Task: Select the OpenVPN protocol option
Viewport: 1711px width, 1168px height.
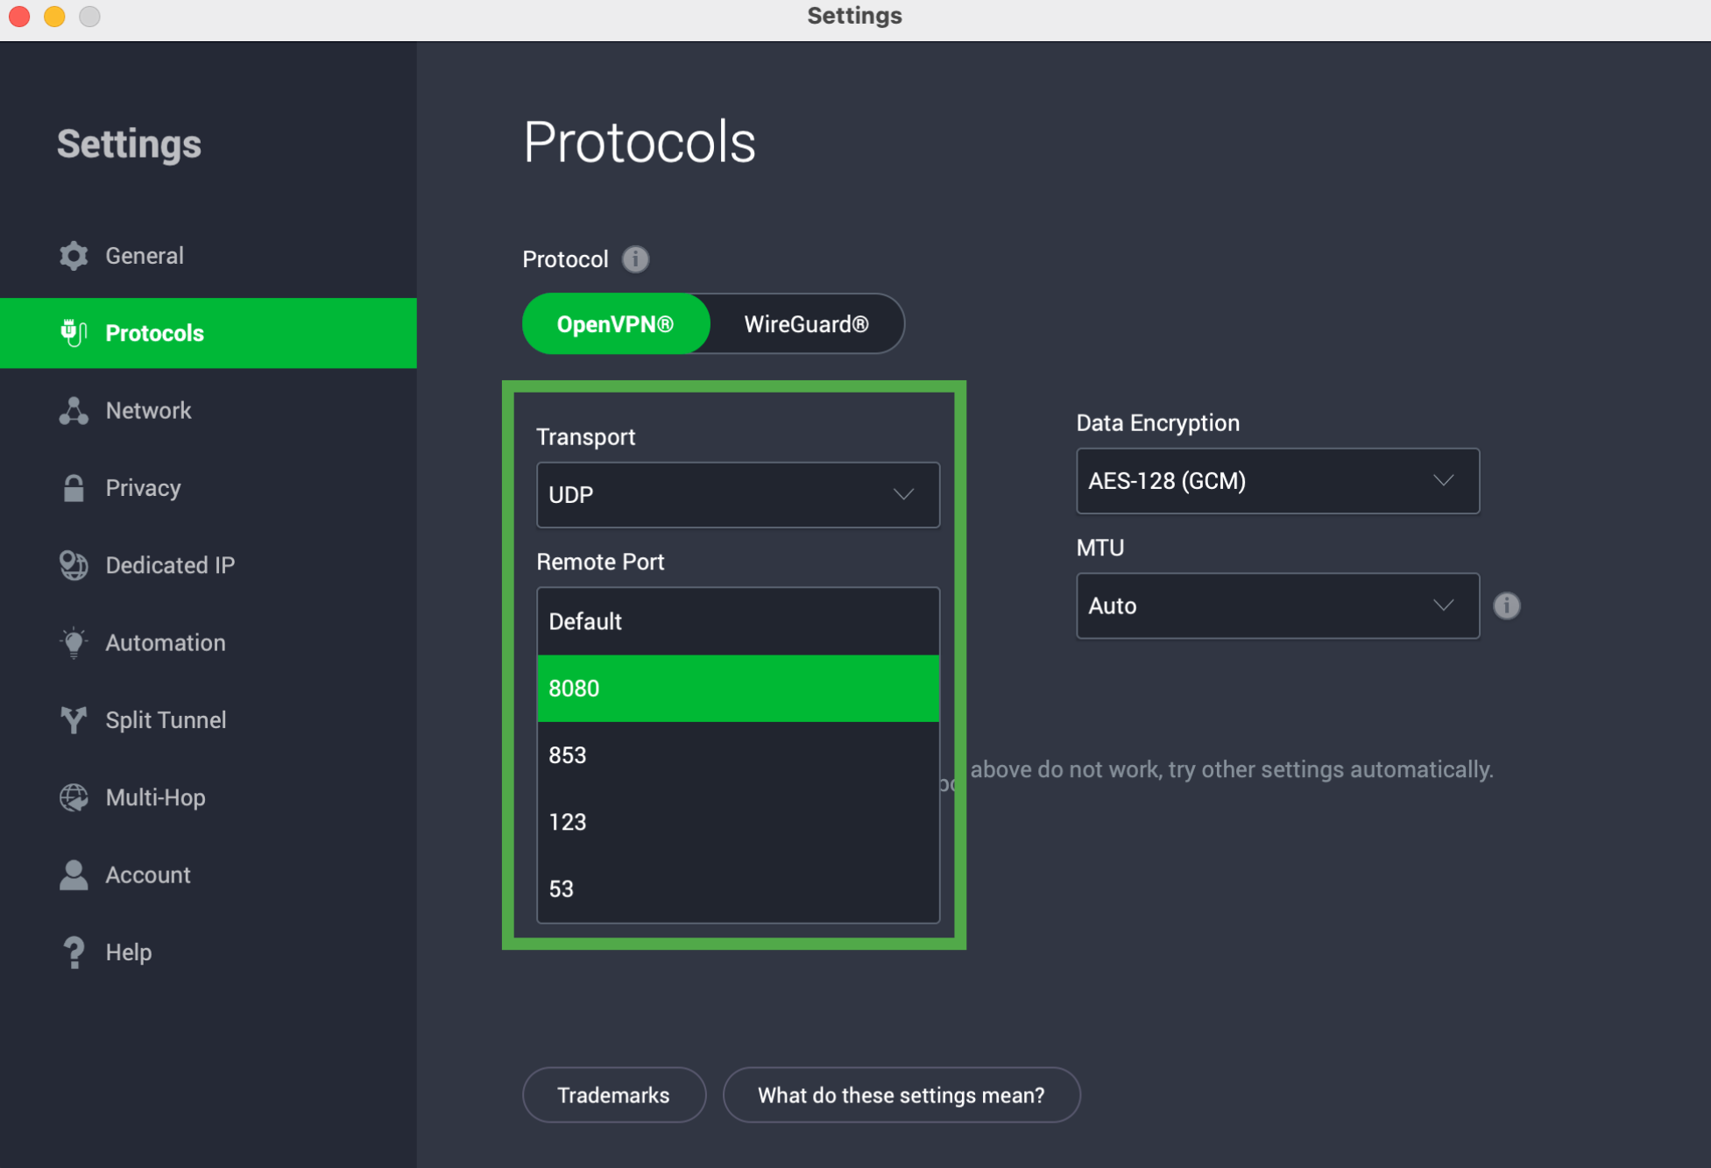Action: tap(616, 324)
